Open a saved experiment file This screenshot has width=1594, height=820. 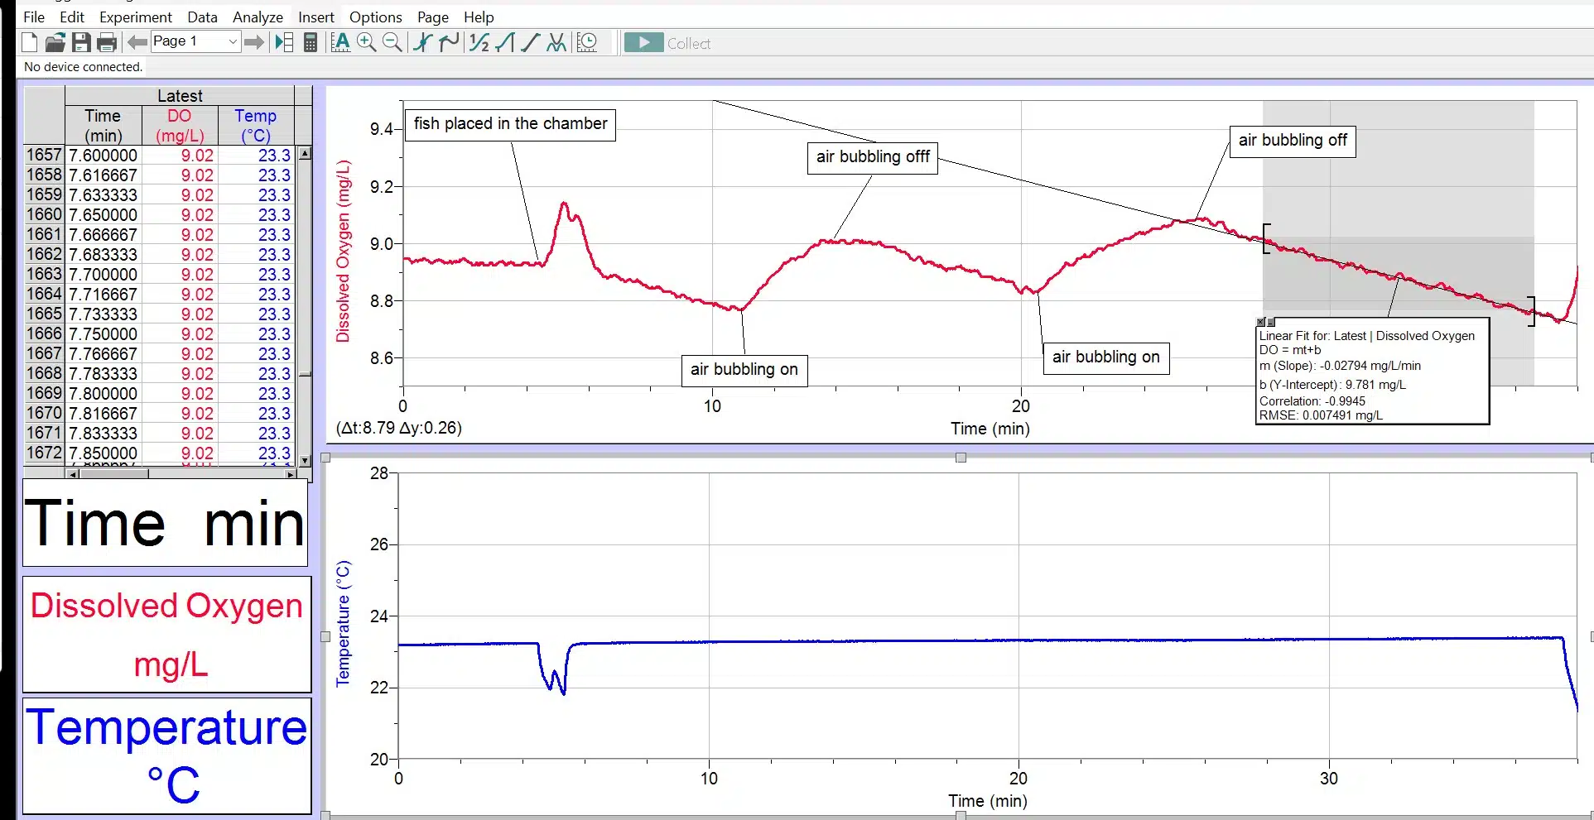[x=55, y=42]
